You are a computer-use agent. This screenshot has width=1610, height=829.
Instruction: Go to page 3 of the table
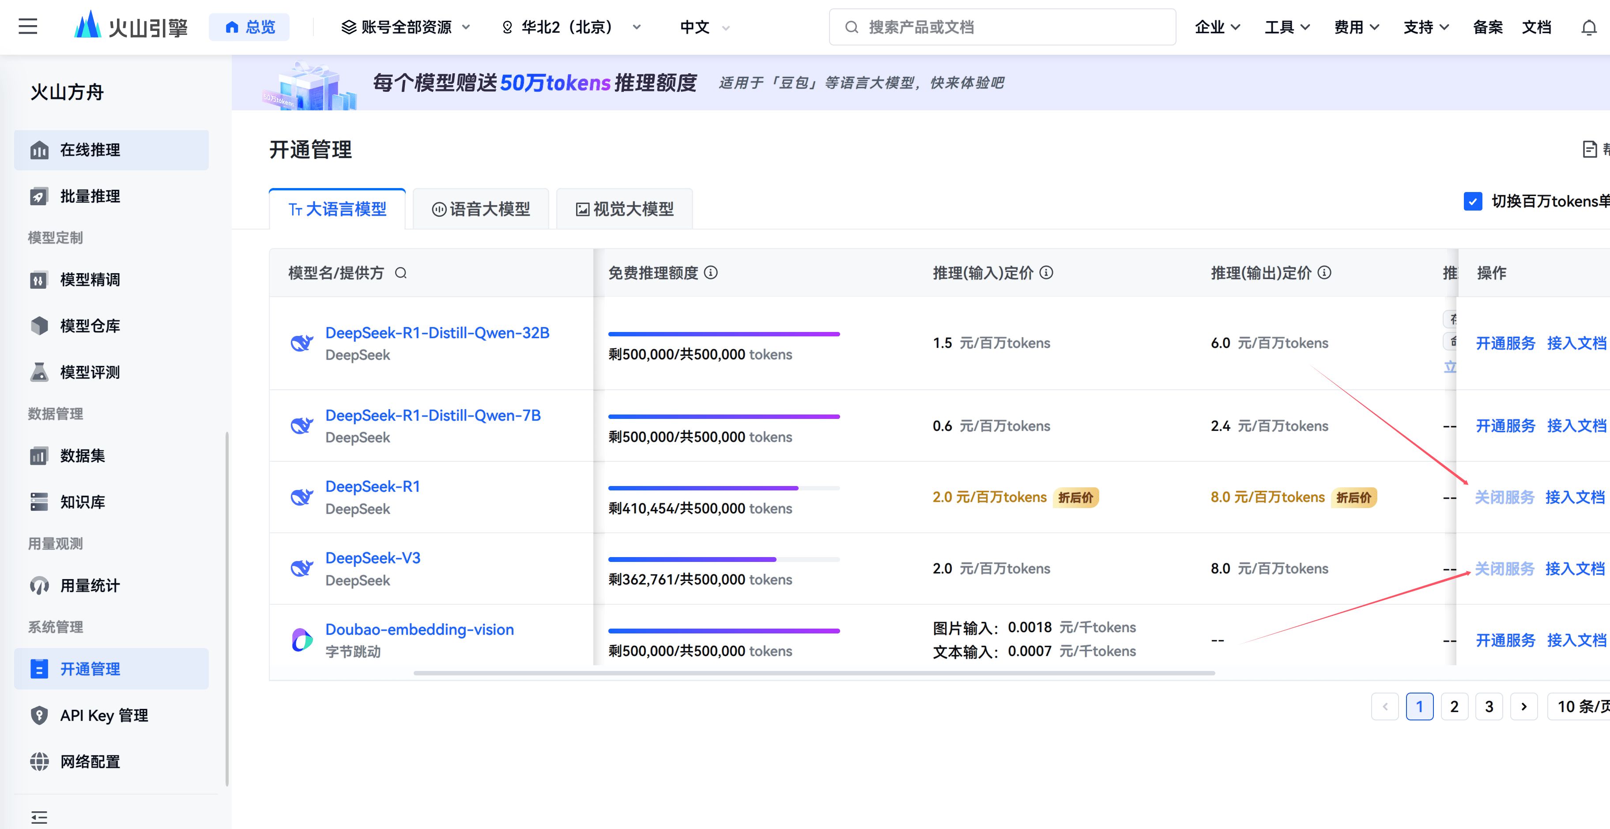point(1489,706)
